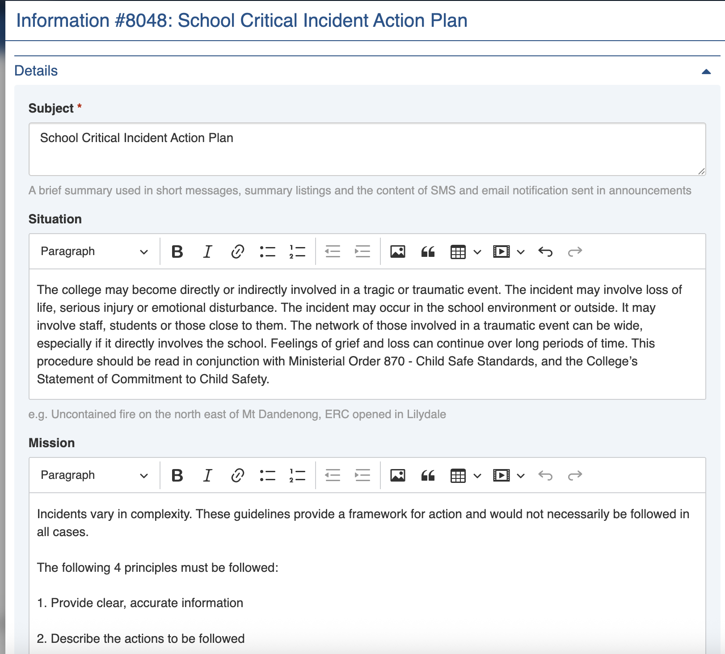Apply italic in the Situation editor toolbar
This screenshot has width=725, height=654.
pyautogui.click(x=207, y=252)
